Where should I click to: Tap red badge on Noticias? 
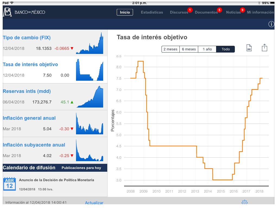(243, 10)
